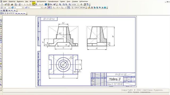
Task: Click the Zoom Out magnifier icon
Action: [66, 4]
